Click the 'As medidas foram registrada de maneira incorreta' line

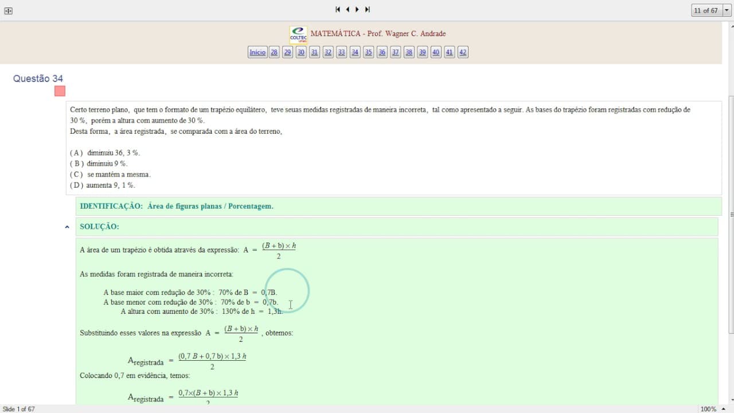pyautogui.click(x=157, y=274)
